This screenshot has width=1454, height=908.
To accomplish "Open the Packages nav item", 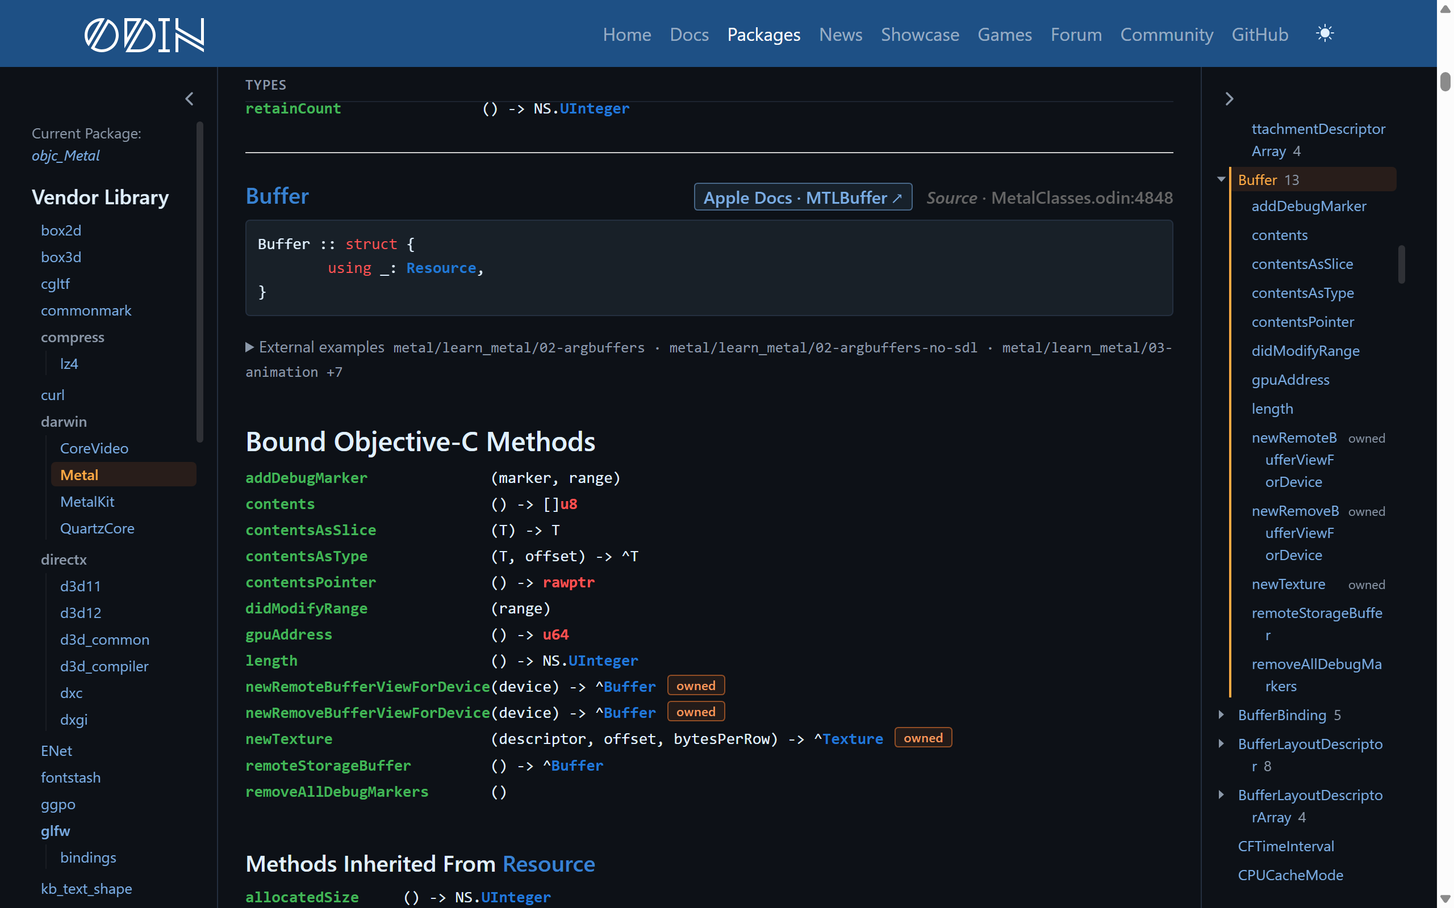I will (764, 34).
